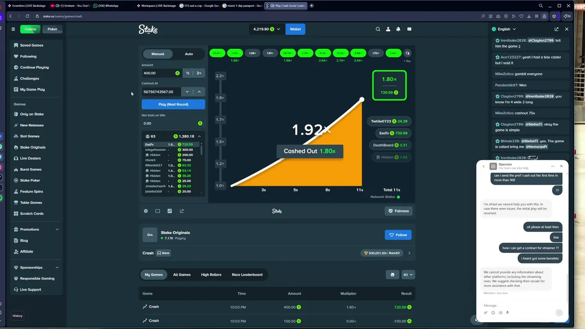The image size is (585, 329).
Task: Open the 40 rows-per-page dropdown
Action: tap(408, 275)
